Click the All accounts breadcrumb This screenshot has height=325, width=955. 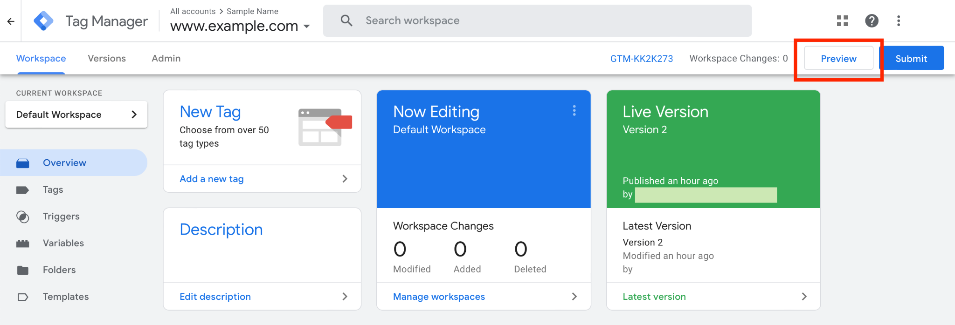tap(193, 11)
